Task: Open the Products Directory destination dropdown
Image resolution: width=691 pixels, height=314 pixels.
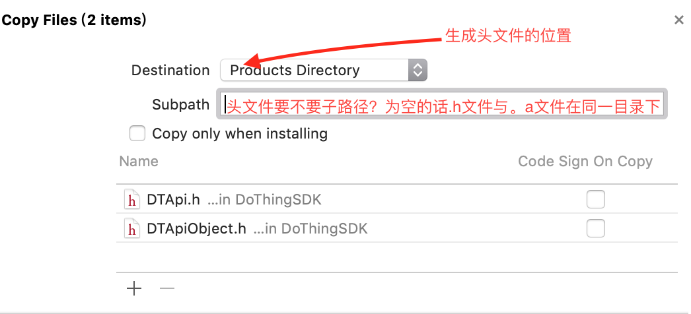Action: [324, 70]
